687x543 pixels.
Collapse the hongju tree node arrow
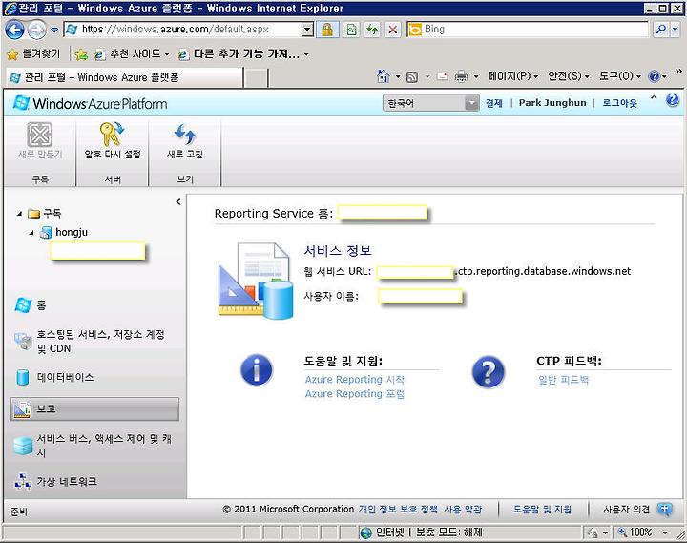[x=31, y=232]
